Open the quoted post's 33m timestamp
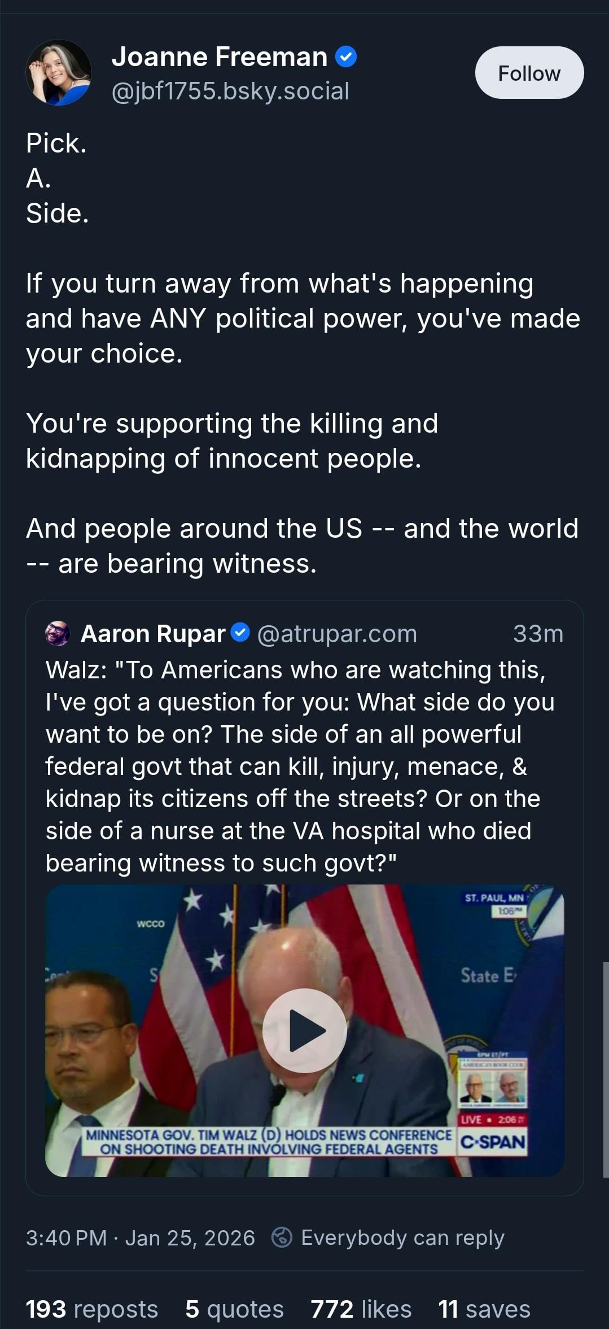Image resolution: width=609 pixels, height=1329 pixels. tap(538, 634)
